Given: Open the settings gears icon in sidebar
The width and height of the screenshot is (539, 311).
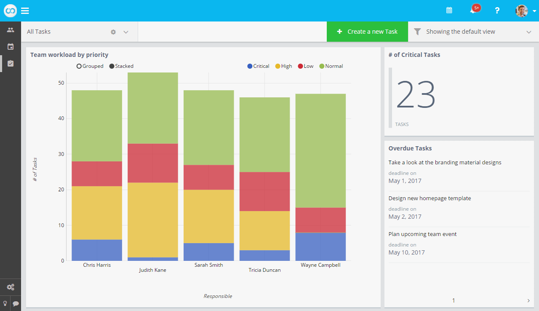Looking at the screenshot, I should coord(11,287).
